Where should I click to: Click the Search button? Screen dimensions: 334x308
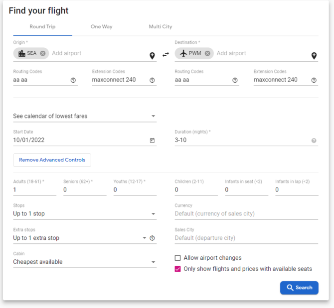point(299,288)
